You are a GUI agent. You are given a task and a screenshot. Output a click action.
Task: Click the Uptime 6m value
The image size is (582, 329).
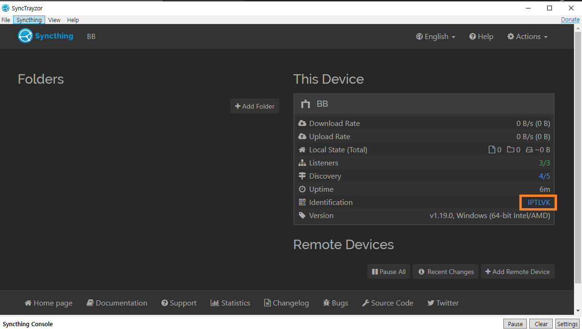pos(545,189)
